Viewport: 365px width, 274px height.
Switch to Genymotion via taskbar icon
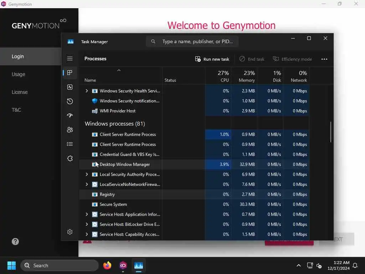(123, 265)
